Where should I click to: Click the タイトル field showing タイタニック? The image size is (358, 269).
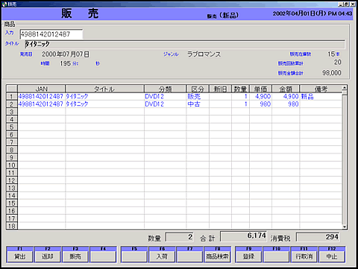[x=184, y=44]
